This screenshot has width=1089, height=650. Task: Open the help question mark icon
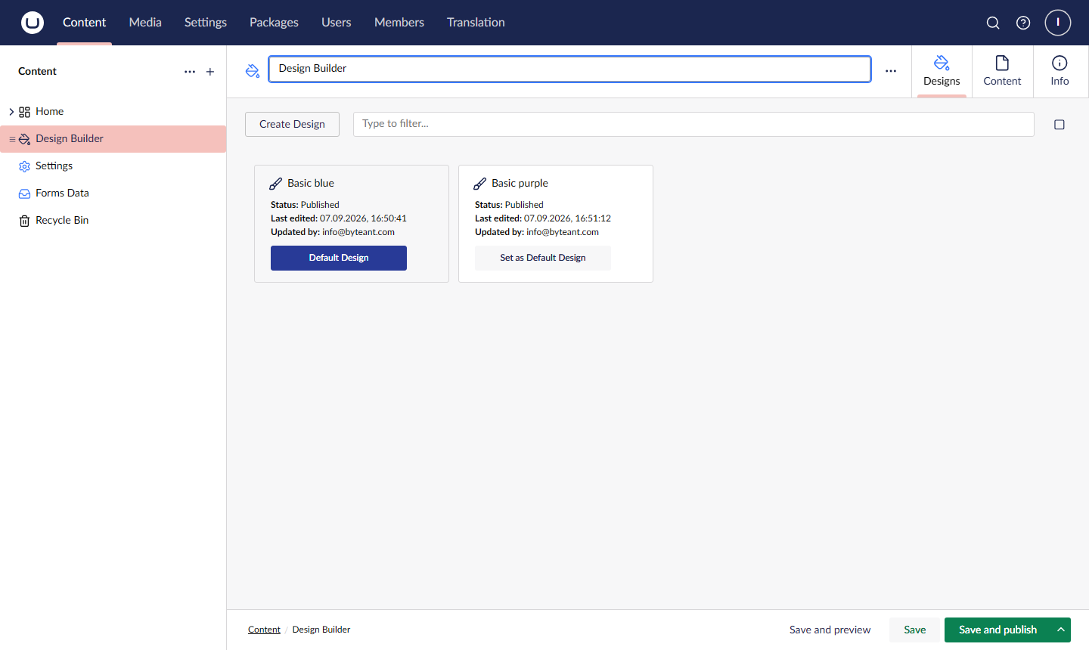1023,23
